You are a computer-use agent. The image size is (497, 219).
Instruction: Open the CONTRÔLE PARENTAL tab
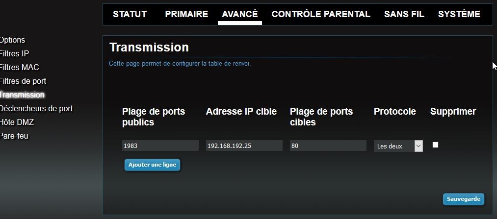[321, 14]
